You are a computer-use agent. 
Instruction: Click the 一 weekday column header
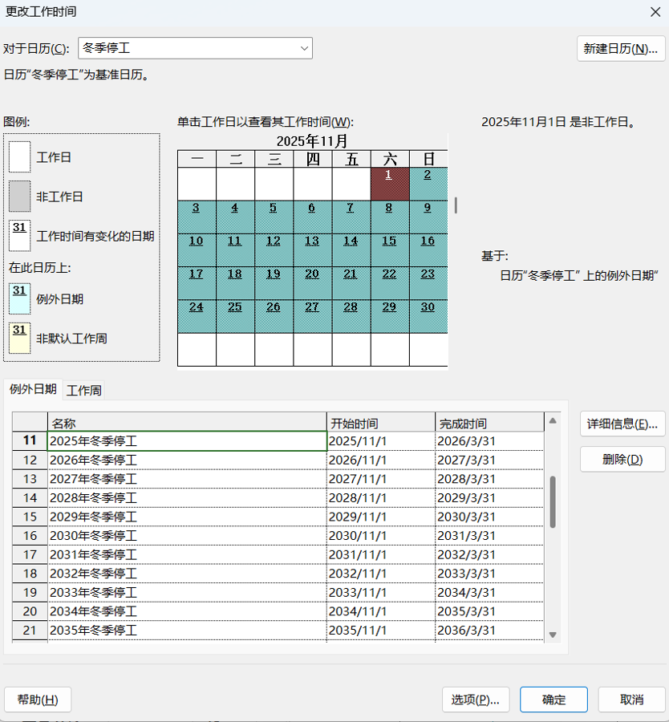coord(197,159)
